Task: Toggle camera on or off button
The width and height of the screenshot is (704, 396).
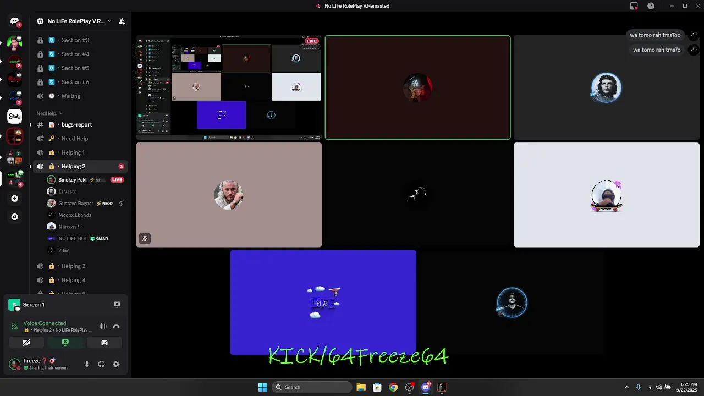Action: [26, 342]
